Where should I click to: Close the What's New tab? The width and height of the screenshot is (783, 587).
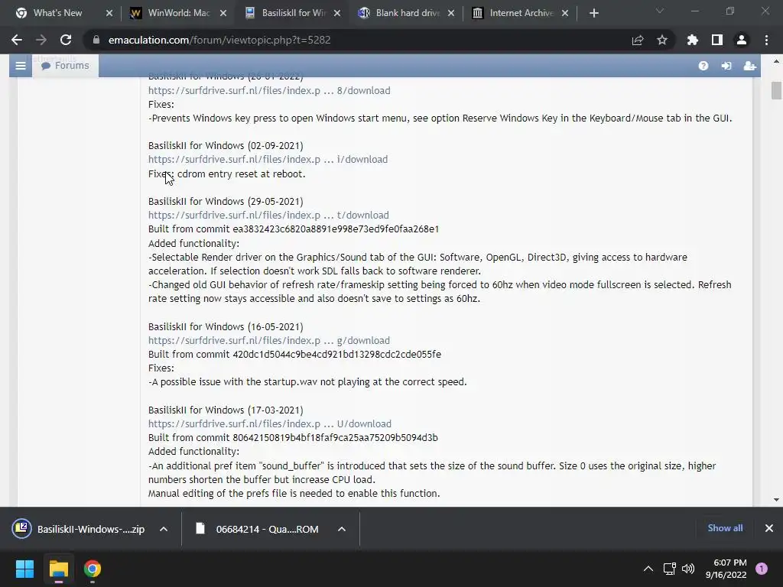(x=109, y=13)
